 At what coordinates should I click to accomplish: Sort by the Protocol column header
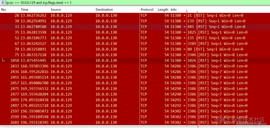click(x=147, y=10)
